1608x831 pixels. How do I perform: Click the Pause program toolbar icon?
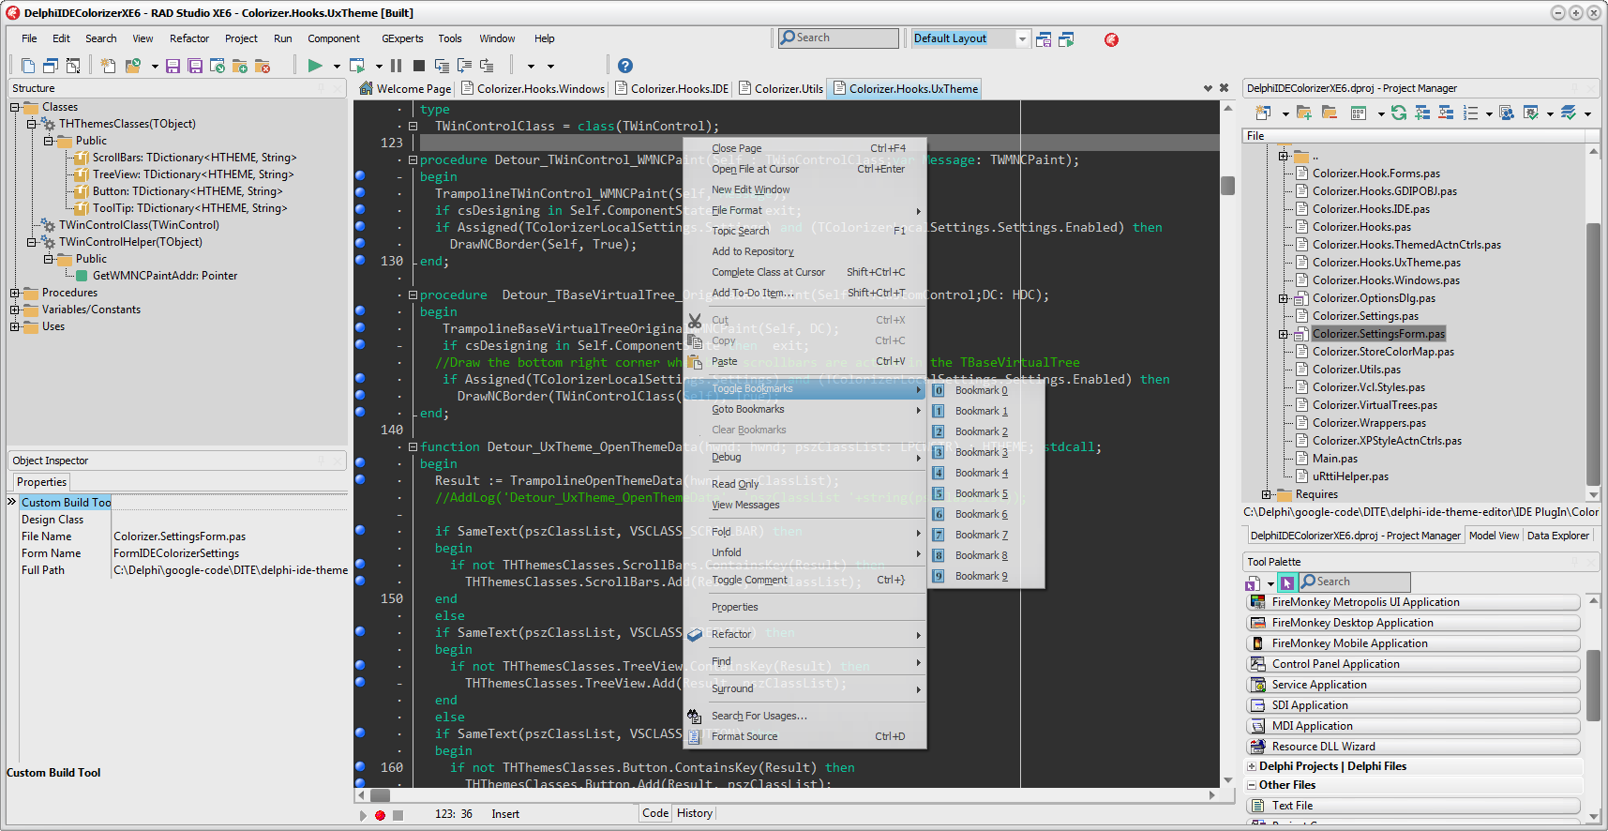397,66
